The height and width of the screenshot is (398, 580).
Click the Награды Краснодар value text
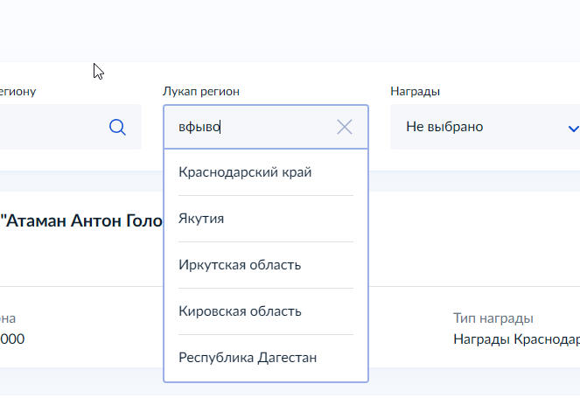coord(516,339)
